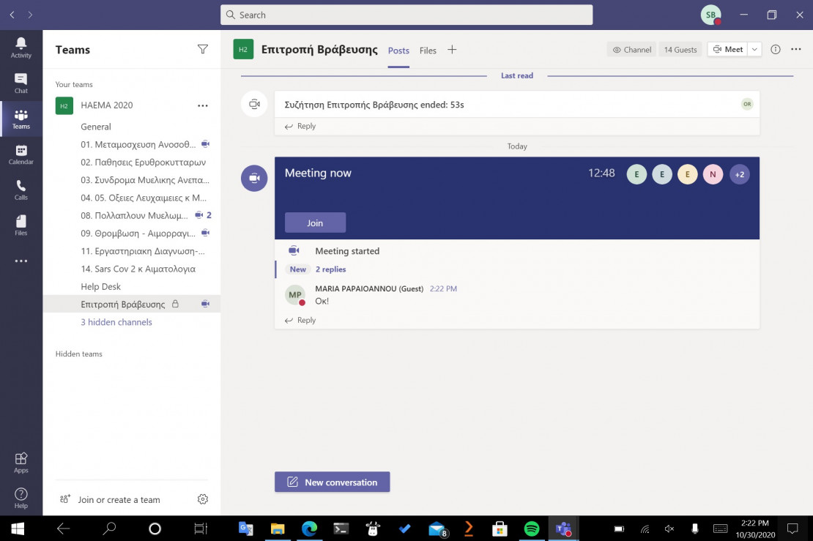
Task: Open the Calls section
Action: click(x=21, y=190)
